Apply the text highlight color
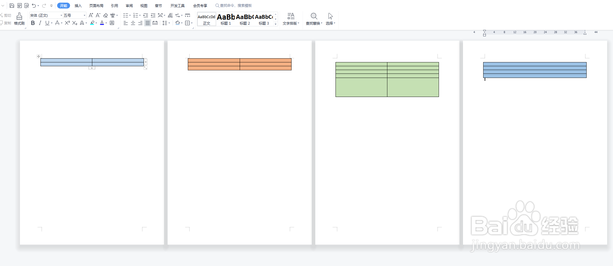The height and width of the screenshot is (266, 613). [92, 23]
